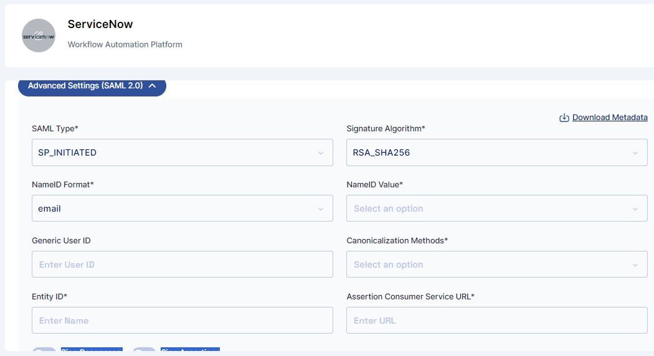This screenshot has width=654, height=356.
Task: Open the Signature Algorithm dropdown
Action: click(497, 152)
